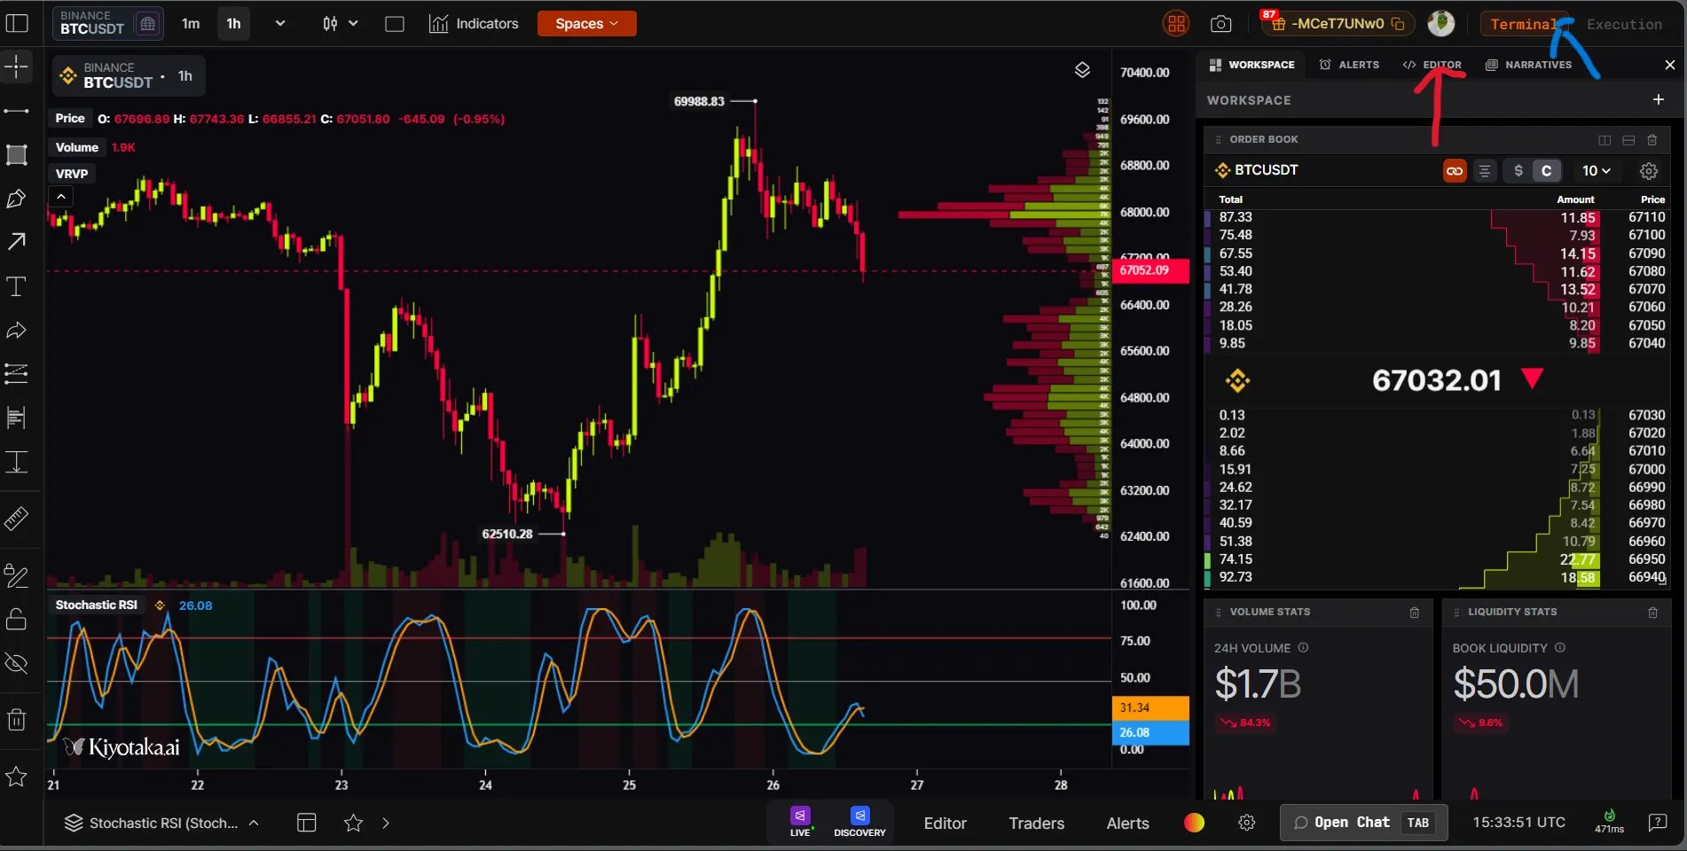Open Discovery from the bottom bar
The image size is (1687, 851).
point(859,821)
